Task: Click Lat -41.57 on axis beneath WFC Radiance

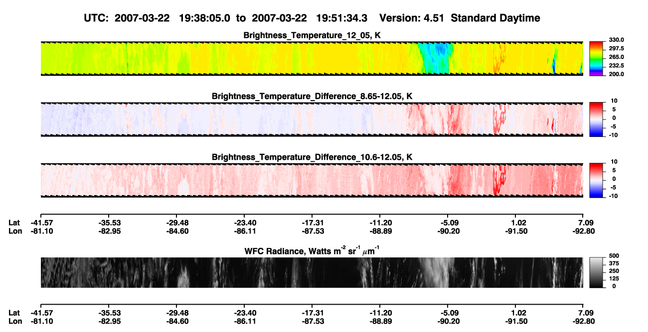Action: (41, 313)
